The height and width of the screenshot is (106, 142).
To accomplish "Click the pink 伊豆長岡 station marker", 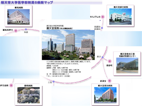I will pos(11,85).
